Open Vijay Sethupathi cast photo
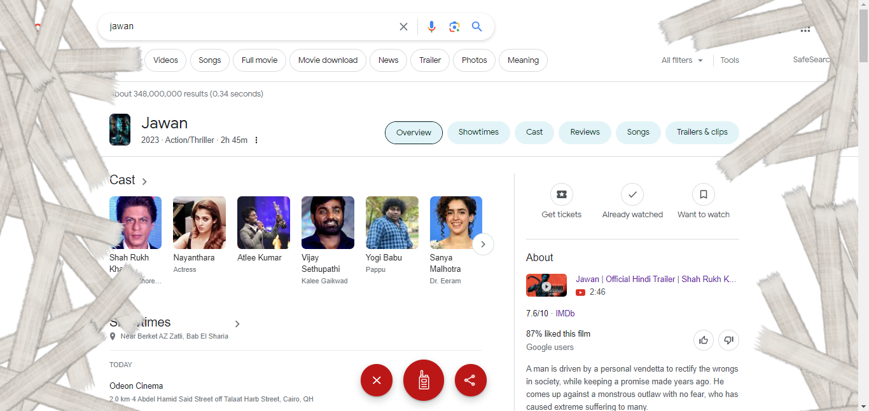 (328, 222)
